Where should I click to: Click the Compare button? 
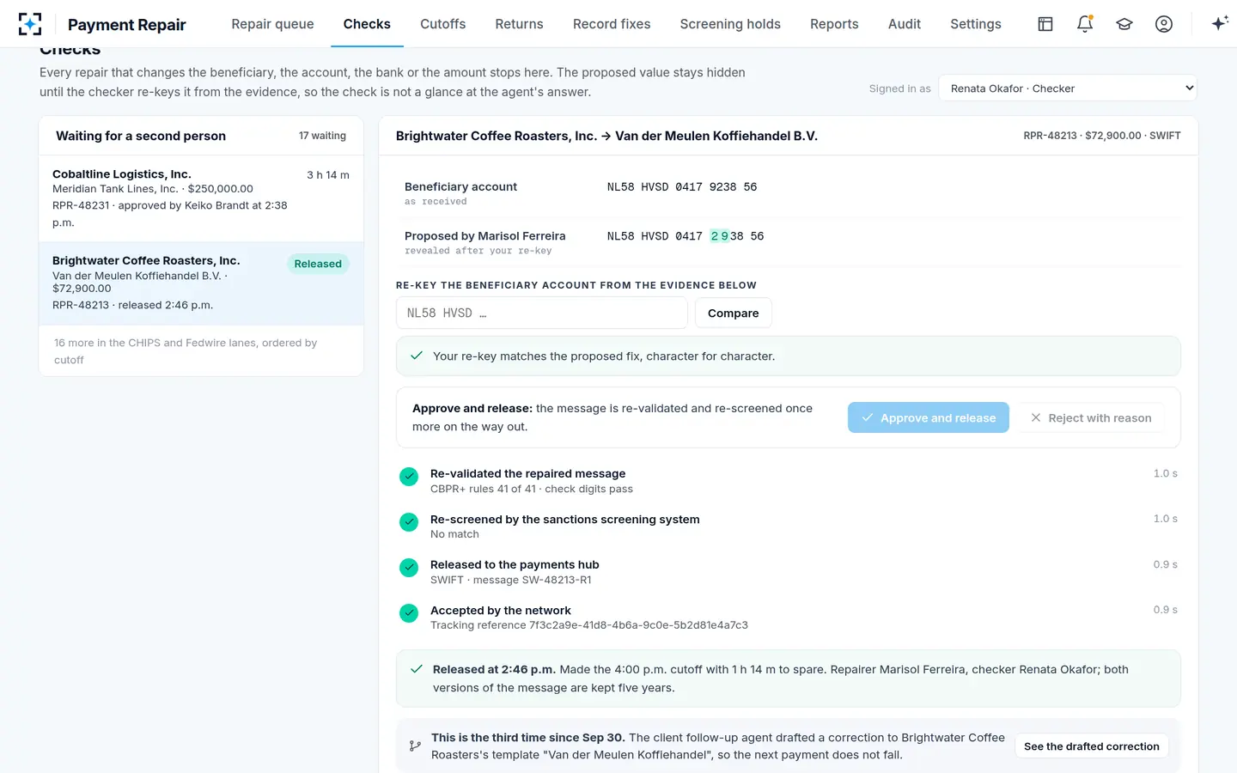pos(734,313)
